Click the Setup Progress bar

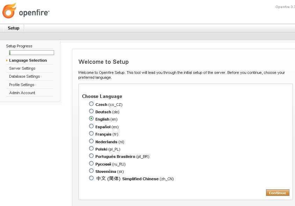(x=32, y=53)
